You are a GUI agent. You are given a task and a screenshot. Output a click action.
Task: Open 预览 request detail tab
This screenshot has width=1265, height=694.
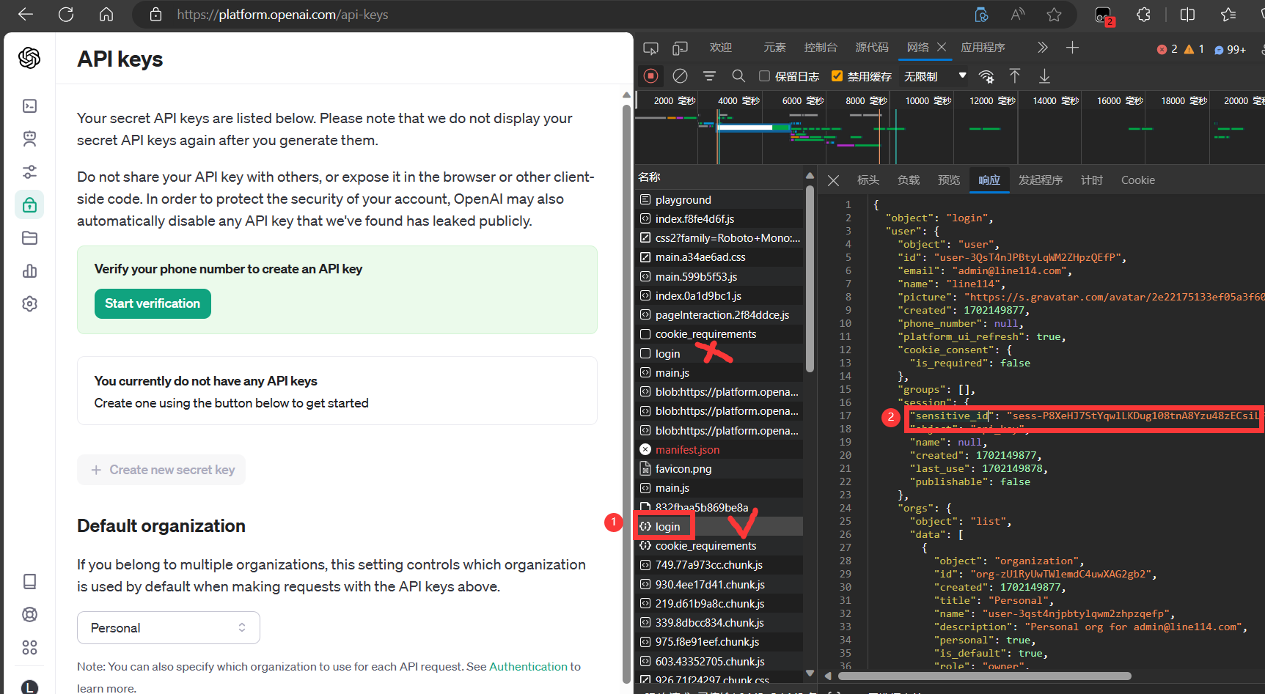(x=949, y=180)
